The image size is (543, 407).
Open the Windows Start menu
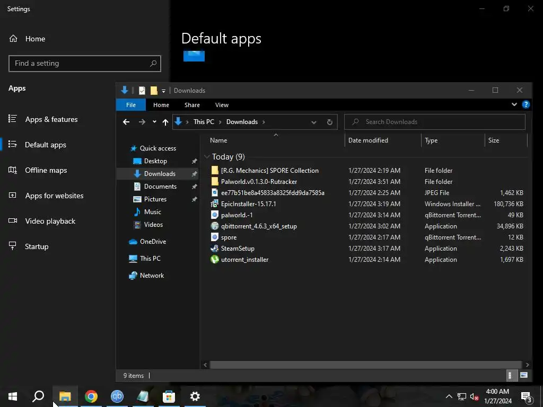click(13, 396)
